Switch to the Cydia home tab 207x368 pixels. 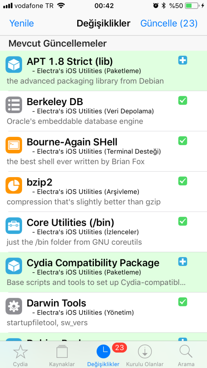tap(20, 355)
